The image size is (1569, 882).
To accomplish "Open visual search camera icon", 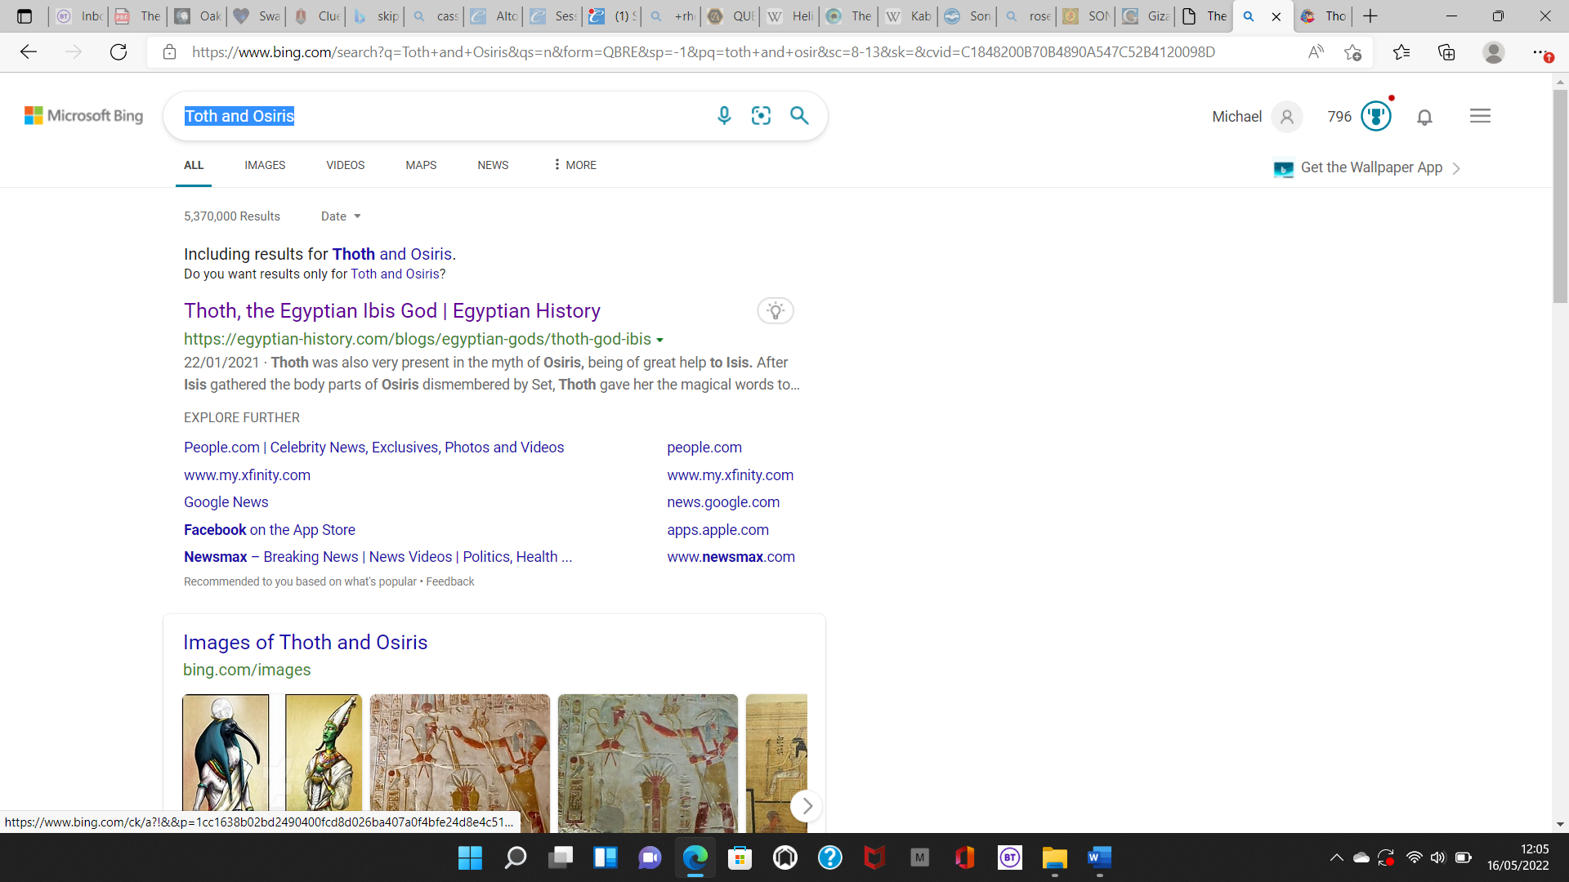I will coord(761,116).
